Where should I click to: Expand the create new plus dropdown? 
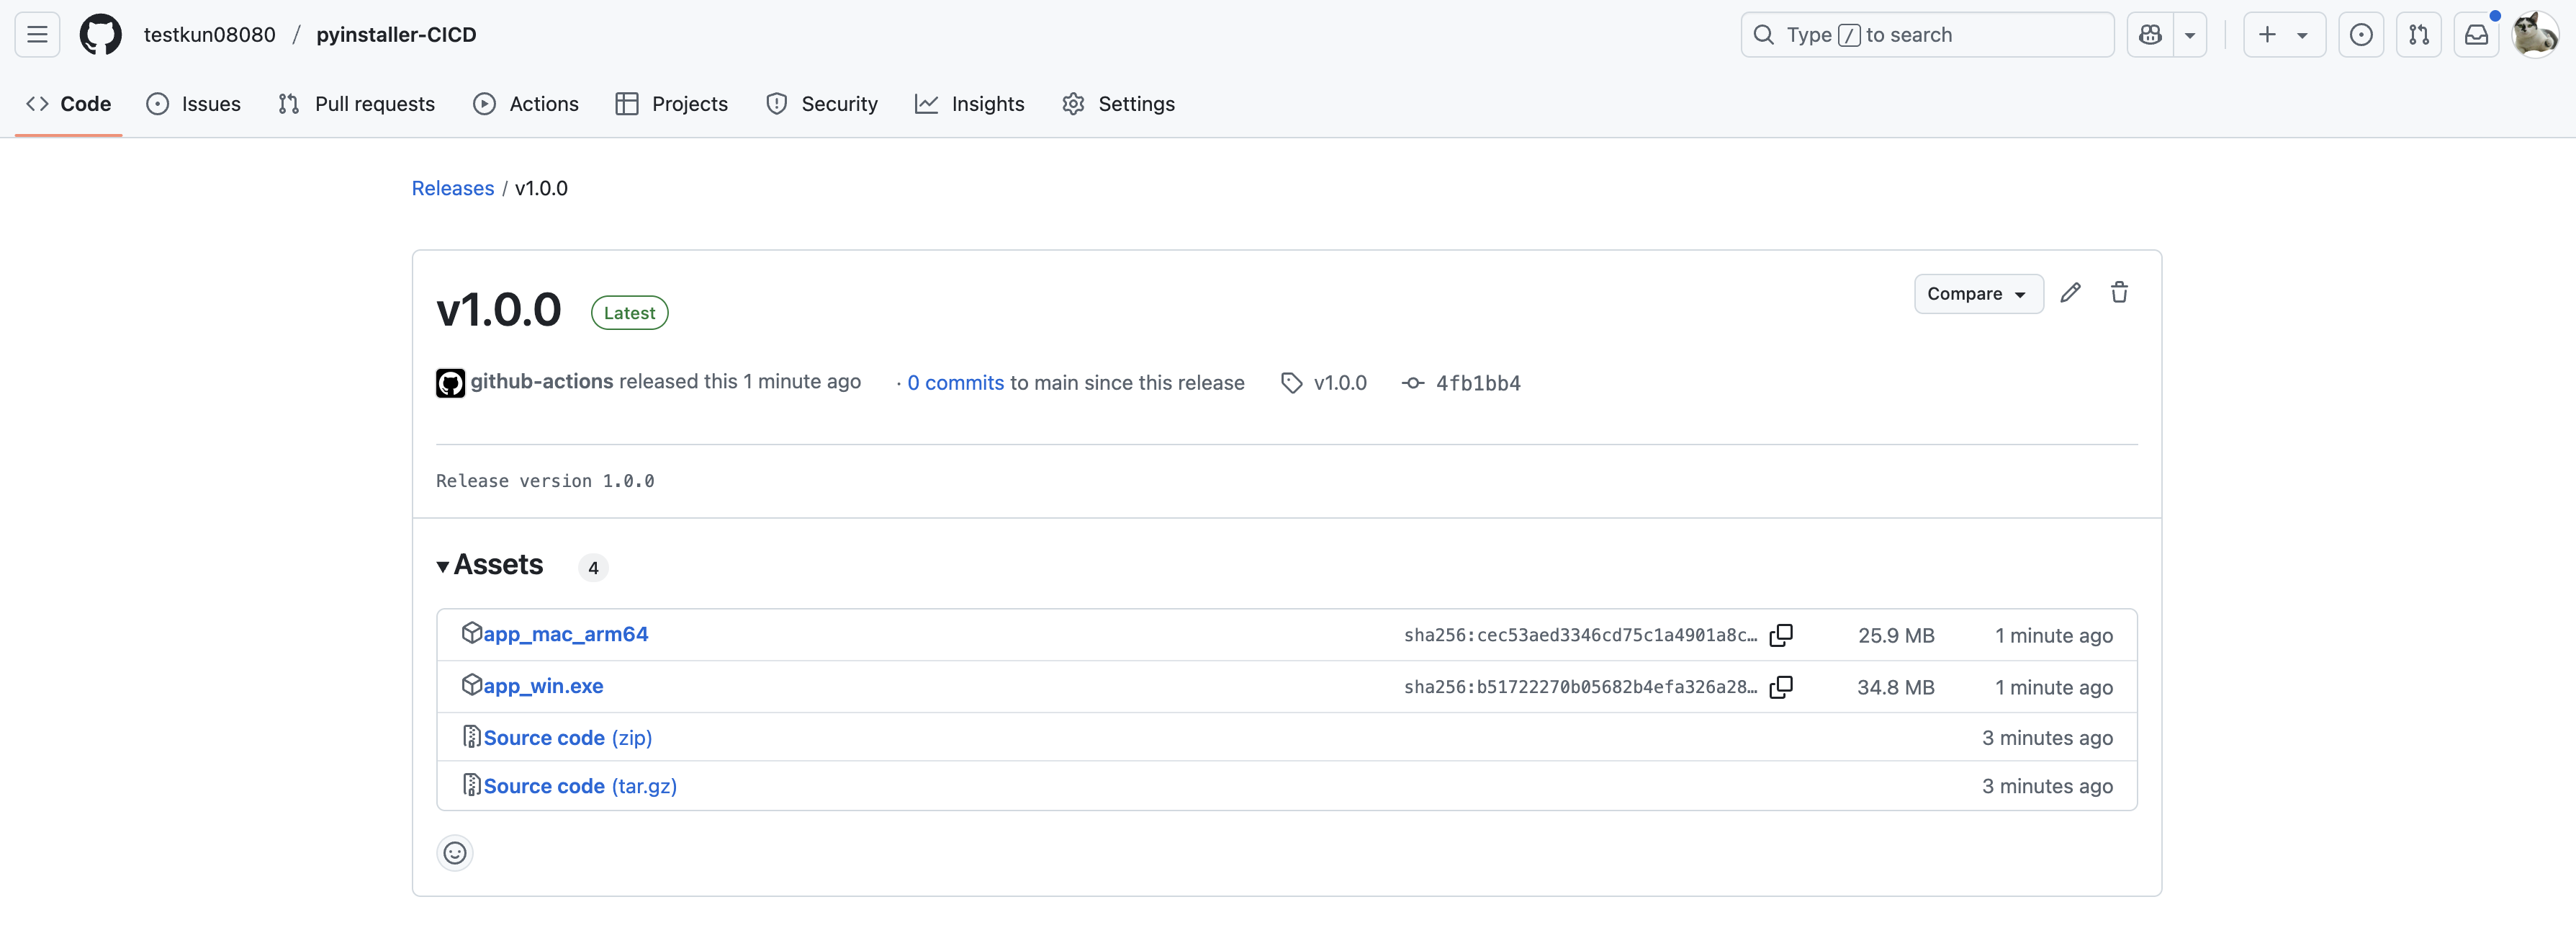[2283, 35]
